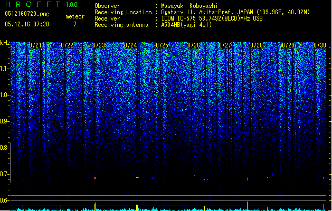The image size is (332, 211).
Task: Click the 0722 time marker
Action: point(67,45)
